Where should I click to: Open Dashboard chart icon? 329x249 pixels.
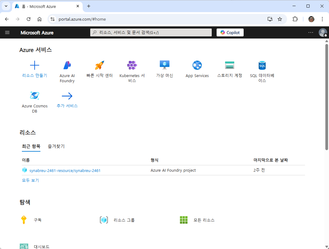[24, 247]
